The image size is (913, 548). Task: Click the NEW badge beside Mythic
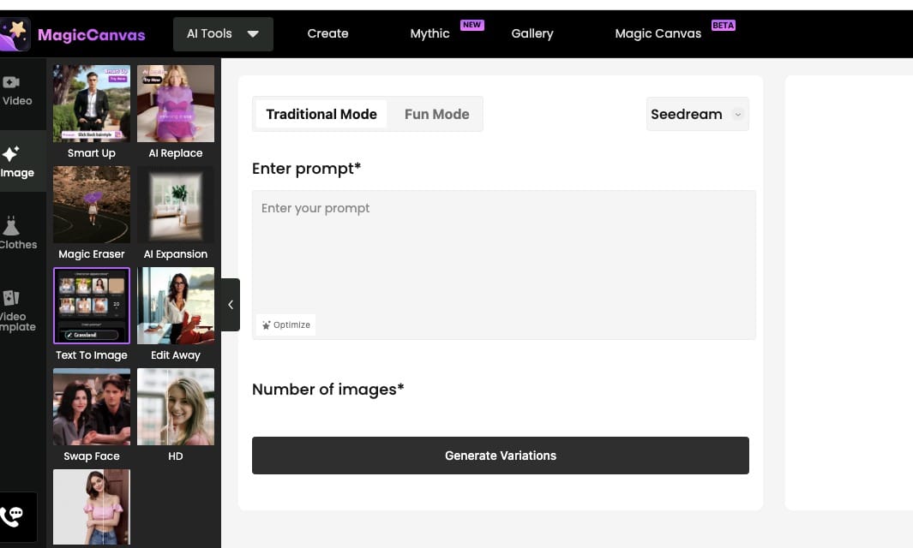472,25
